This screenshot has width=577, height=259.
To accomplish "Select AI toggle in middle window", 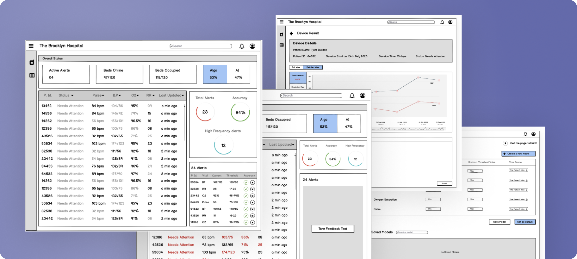I will tap(349, 123).
